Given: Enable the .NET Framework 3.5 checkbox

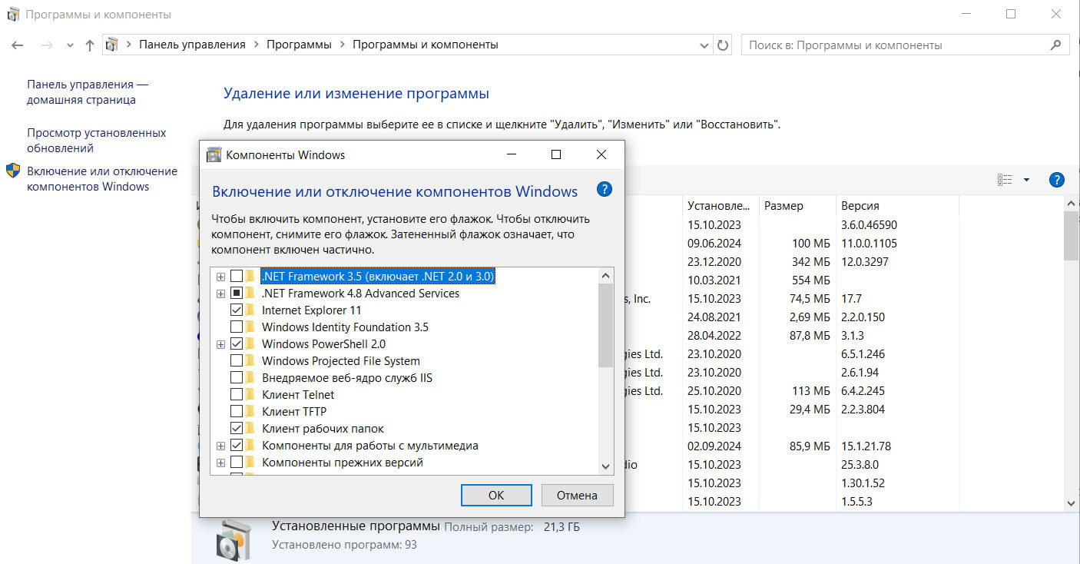Looking at the screenshot, I should point(237,276).
